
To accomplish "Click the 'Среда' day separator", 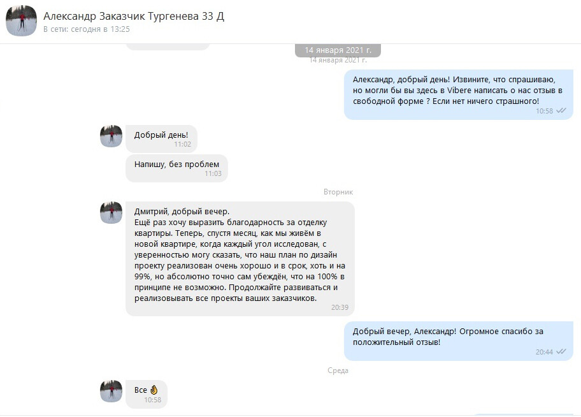I will 338,370.
